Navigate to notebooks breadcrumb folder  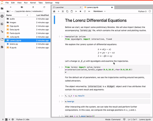point(37,11)
